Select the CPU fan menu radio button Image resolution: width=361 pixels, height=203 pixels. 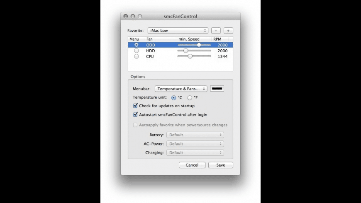click(x=137, y=56)
